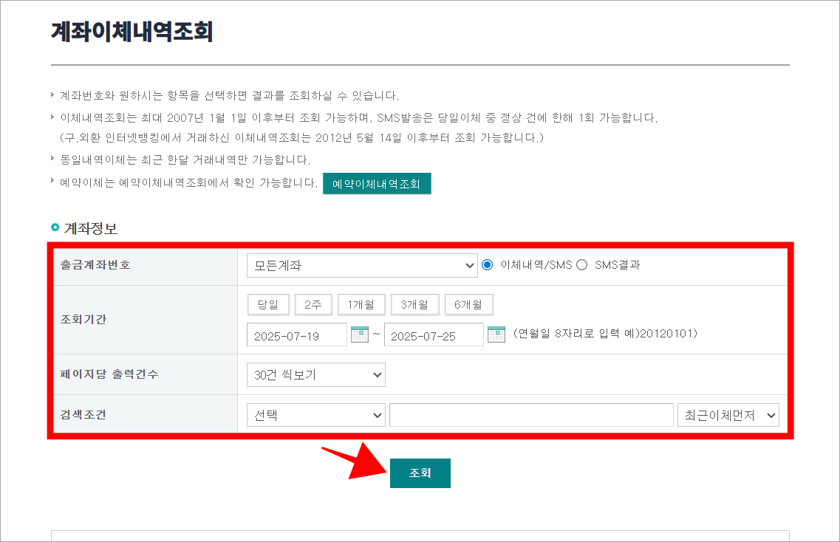Click the 예약이체내역조회 button
Screen dimensions: 840x542
point(377,183)
